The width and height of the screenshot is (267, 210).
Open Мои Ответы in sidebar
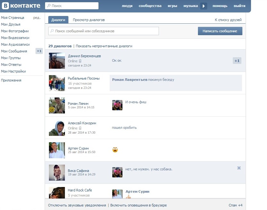click(x=11, y=65)
